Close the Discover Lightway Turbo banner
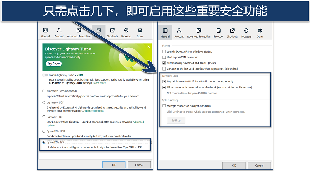This screenshot has height=171, width=310. click(x=148, y=46)
